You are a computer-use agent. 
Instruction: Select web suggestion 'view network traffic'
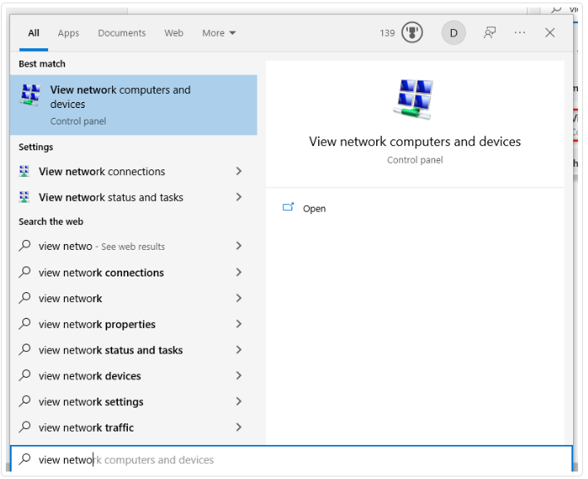[x=134, y=428]
